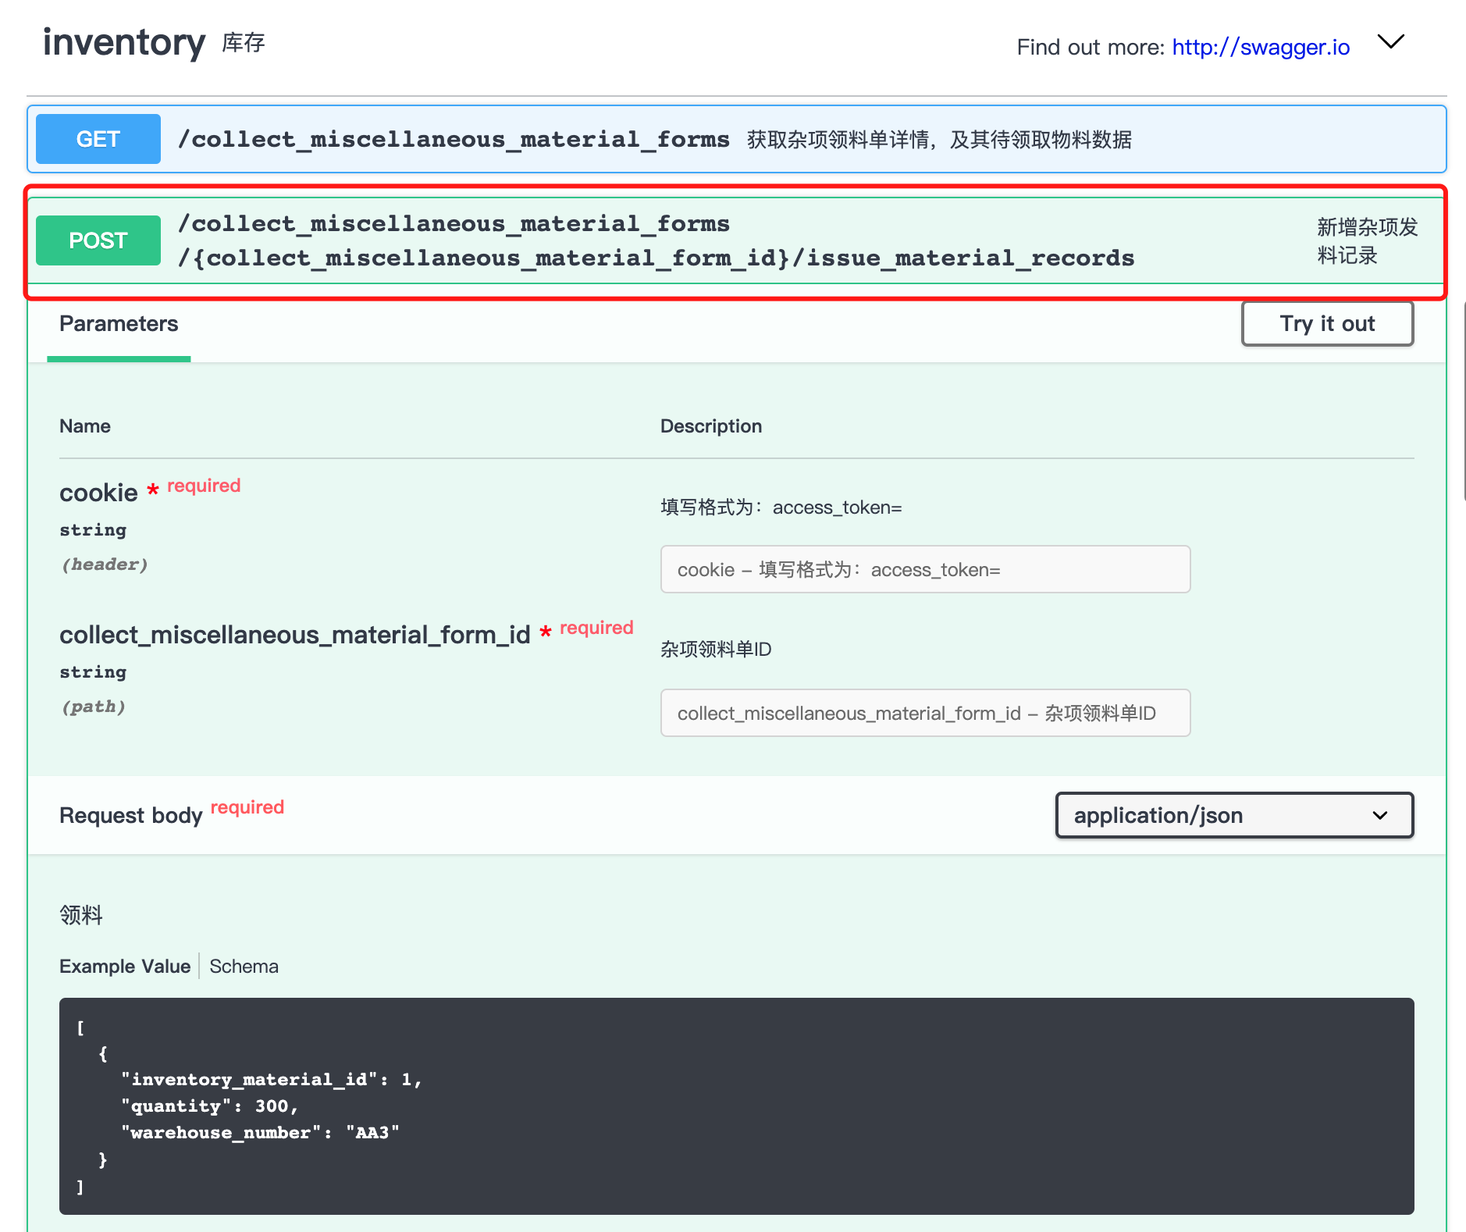Click the Try it out button

[x=1326, y=324]
